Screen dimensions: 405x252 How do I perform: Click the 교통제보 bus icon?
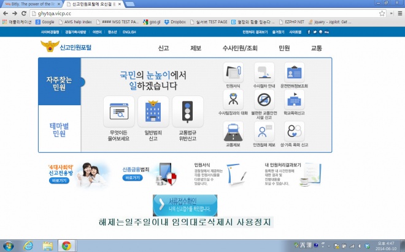pyautogui.click(x=234, y=132)
